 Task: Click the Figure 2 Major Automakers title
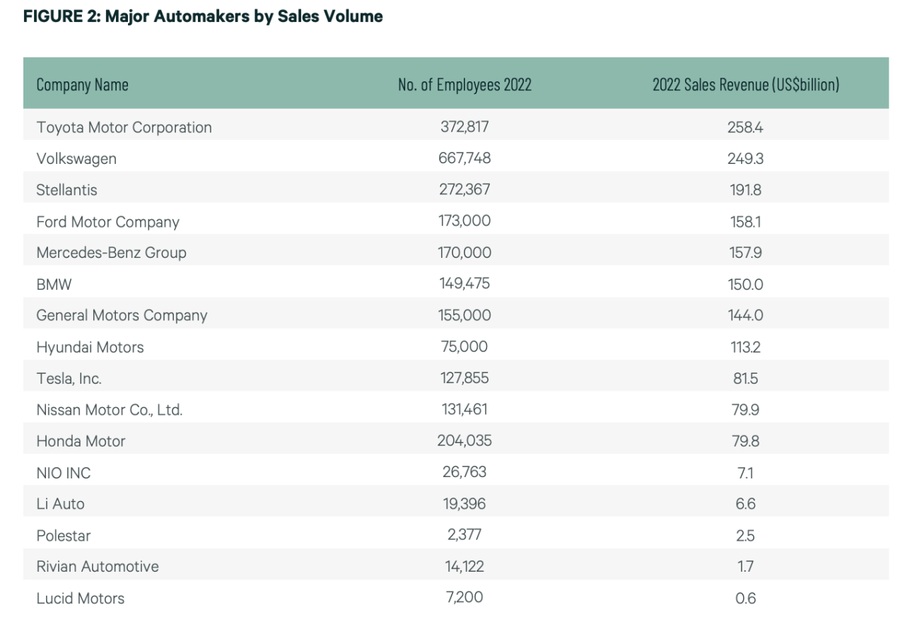click(203, 17)
